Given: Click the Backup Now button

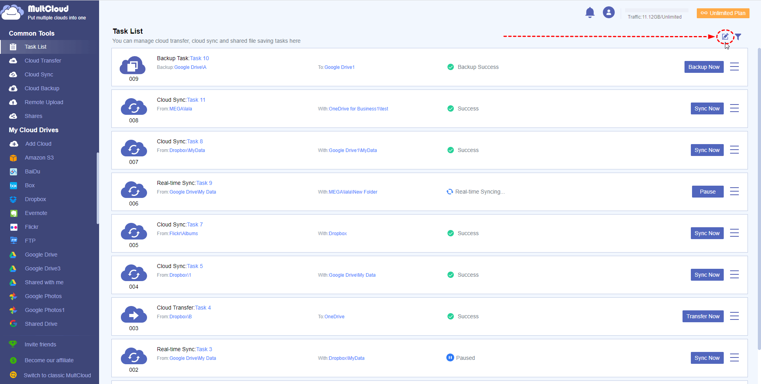Looking at the screenshot, I should (x=704, y=67).
